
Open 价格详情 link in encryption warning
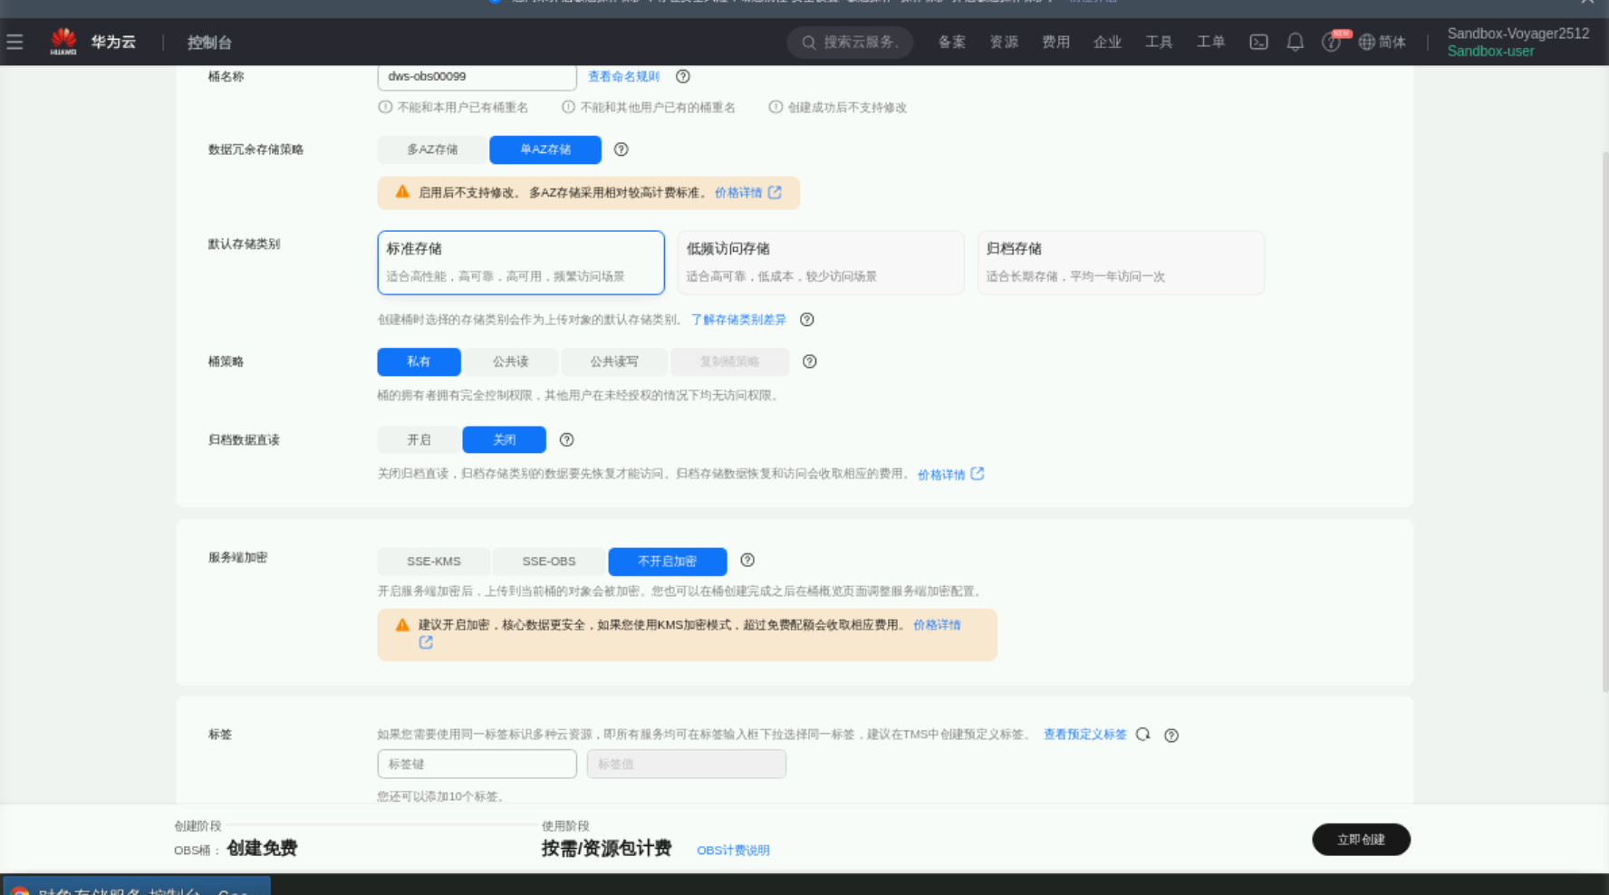937,625
